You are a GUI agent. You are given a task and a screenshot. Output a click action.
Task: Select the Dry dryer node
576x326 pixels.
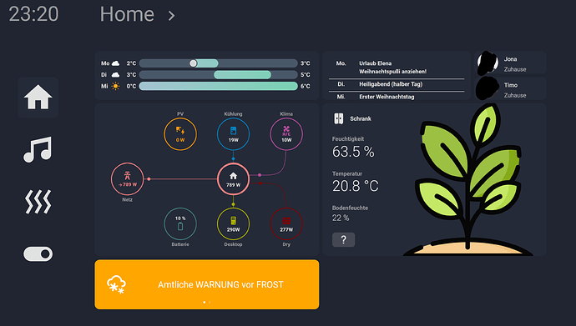pyautogui.click(x=286, y=223)
